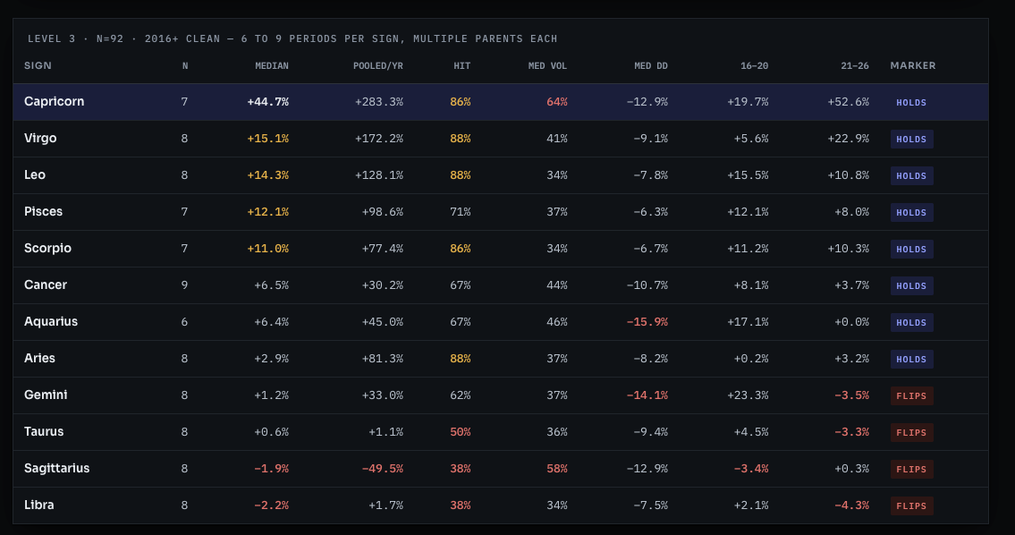Click the MED VOL column header

547,65
